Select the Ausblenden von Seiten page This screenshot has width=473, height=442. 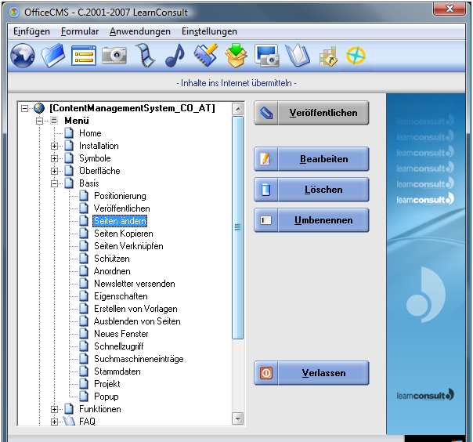137,321
